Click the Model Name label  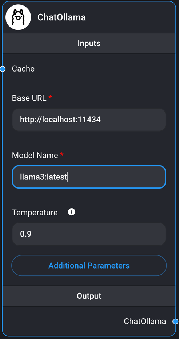[35, 155]
